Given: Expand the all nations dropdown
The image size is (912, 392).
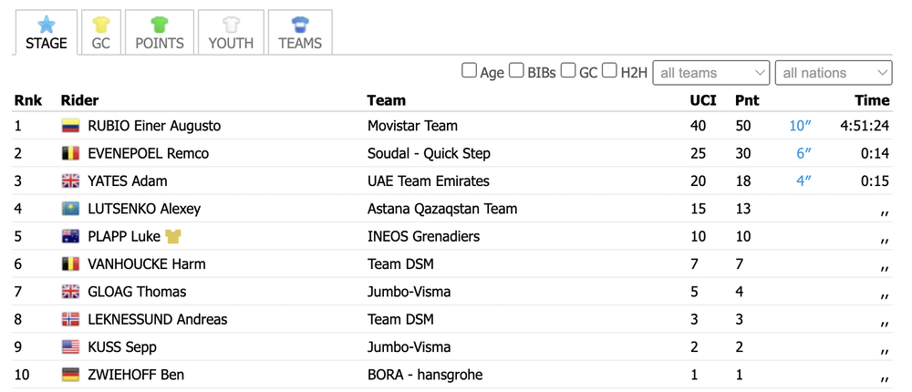Looking at the screenshot, I should 834,73.
